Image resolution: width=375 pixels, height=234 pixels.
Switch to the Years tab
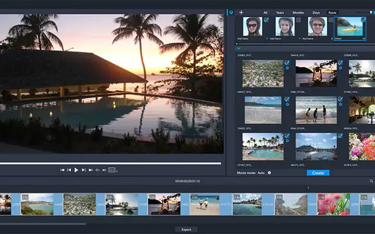point(281,12)
